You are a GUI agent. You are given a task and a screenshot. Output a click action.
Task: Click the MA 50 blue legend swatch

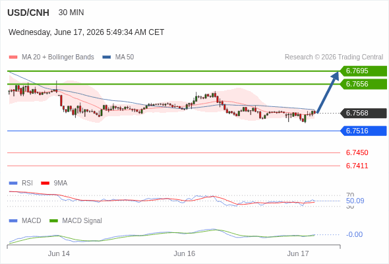point(107,57)
